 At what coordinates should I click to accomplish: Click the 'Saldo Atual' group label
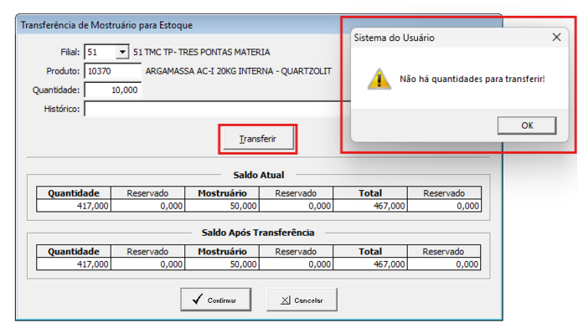(258, 175)
